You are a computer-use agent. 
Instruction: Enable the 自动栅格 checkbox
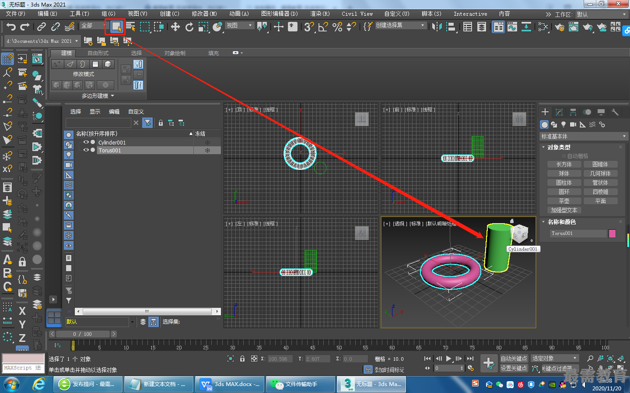564,156
